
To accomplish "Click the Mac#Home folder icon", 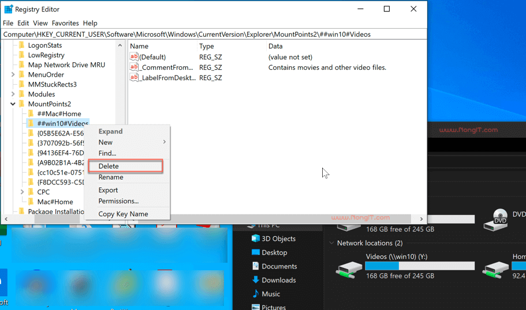I will pos(31,202).
